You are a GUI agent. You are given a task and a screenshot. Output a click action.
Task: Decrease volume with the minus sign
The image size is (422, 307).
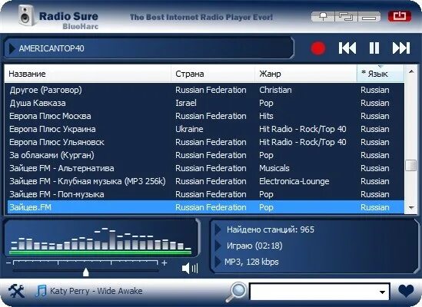pyautogui.click(x=8, y=262)
